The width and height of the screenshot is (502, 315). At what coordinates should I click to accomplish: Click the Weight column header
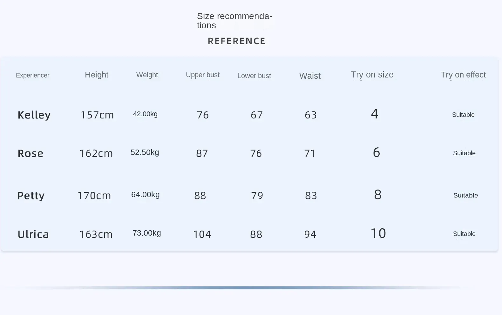click(x=147, y=75)
